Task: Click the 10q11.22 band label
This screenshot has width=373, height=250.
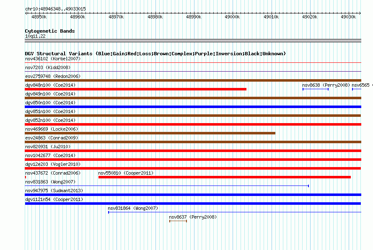Action: pos(35,36)
